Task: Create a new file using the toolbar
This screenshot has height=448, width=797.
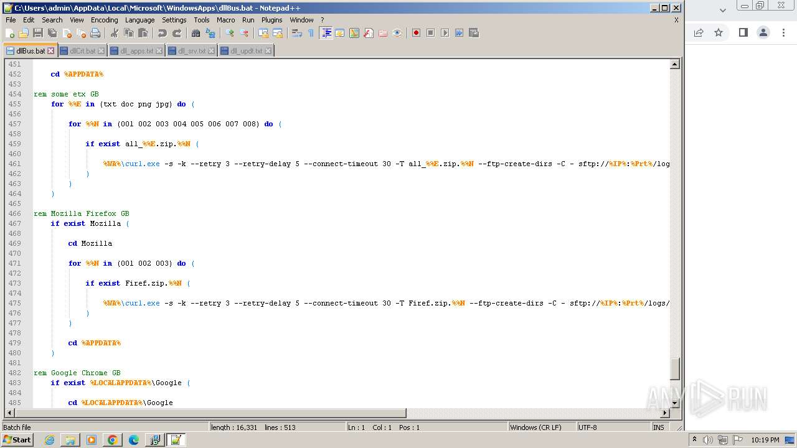Action: click(x=10, y=33)
